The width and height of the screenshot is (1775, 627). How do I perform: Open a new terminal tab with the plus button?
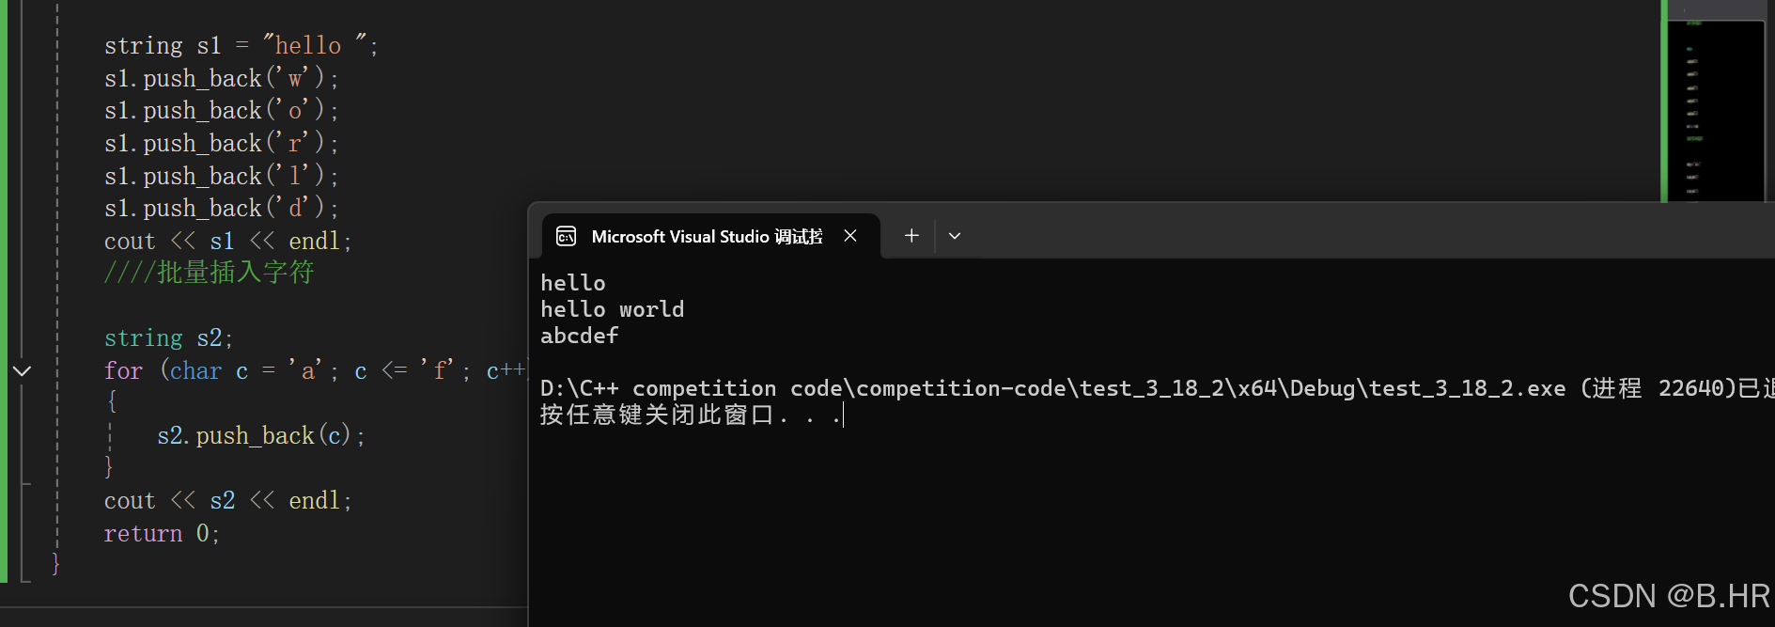pyautogui.click(x=910, y=235)
